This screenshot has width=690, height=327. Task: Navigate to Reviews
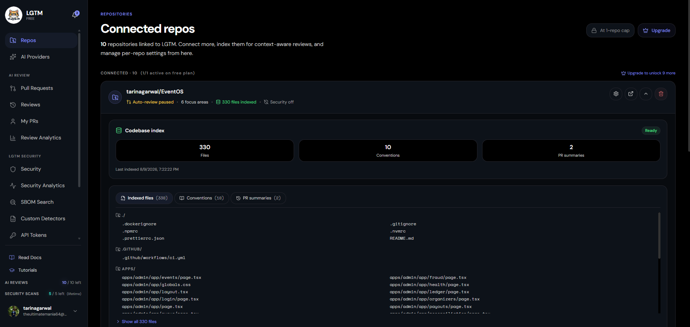(x=41, y=105)
